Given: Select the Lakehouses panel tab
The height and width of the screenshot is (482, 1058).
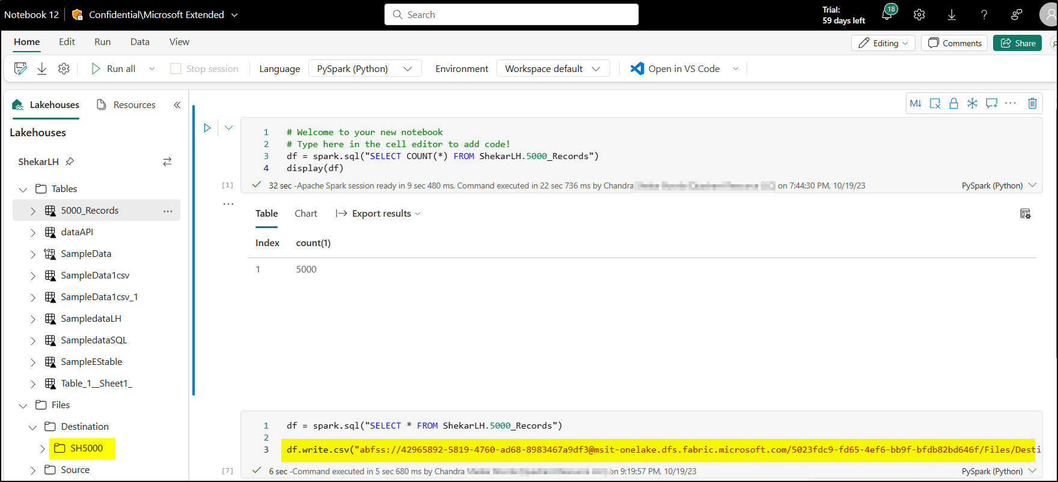Looking at the screenshot, I should 46,104.
